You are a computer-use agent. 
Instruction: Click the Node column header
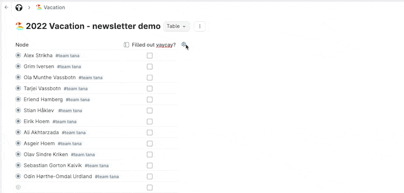pos(22,45)
